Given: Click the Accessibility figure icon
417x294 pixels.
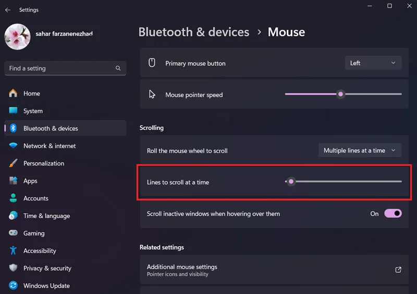Looking at the screenshot, I should tap(13, 251).
